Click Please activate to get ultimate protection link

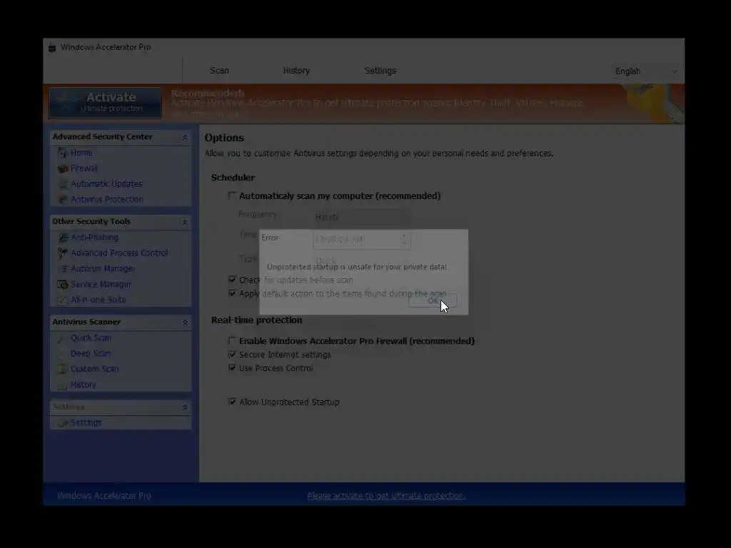click(386, 495)
